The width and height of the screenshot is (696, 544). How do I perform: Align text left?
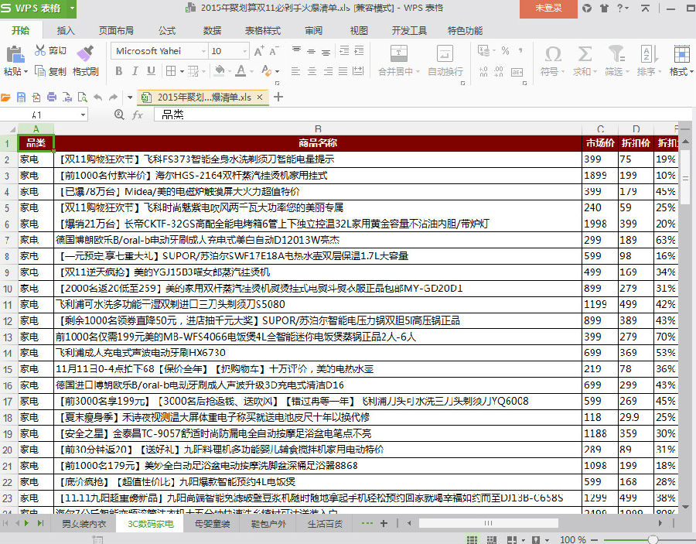[x=295, y=70]
